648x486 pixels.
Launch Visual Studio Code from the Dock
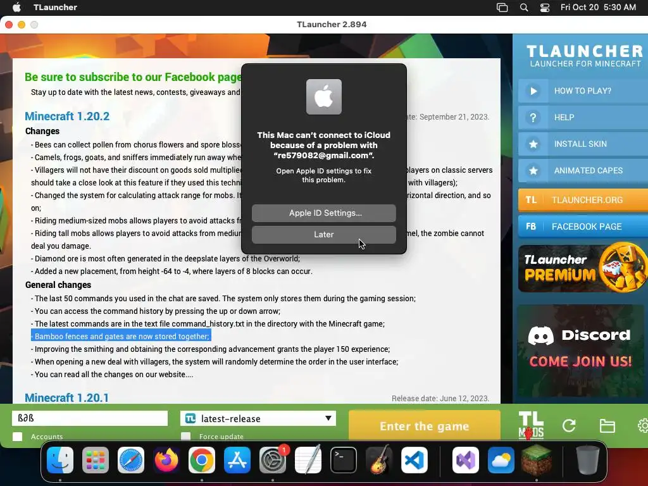414,459
